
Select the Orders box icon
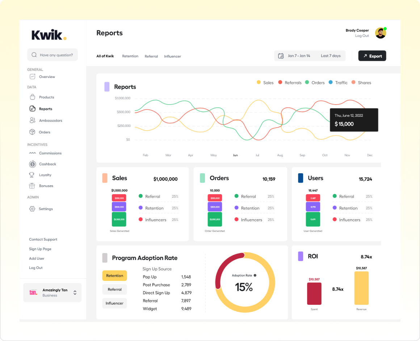[x=32, y=132]
